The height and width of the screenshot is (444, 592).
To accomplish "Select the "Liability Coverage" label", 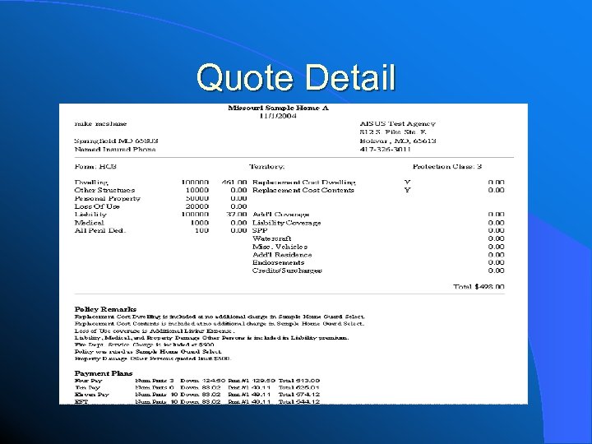I will 287,223.
